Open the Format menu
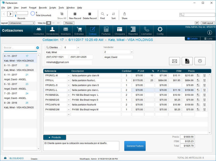Screen dimensions: 216x161 point(33,8)
